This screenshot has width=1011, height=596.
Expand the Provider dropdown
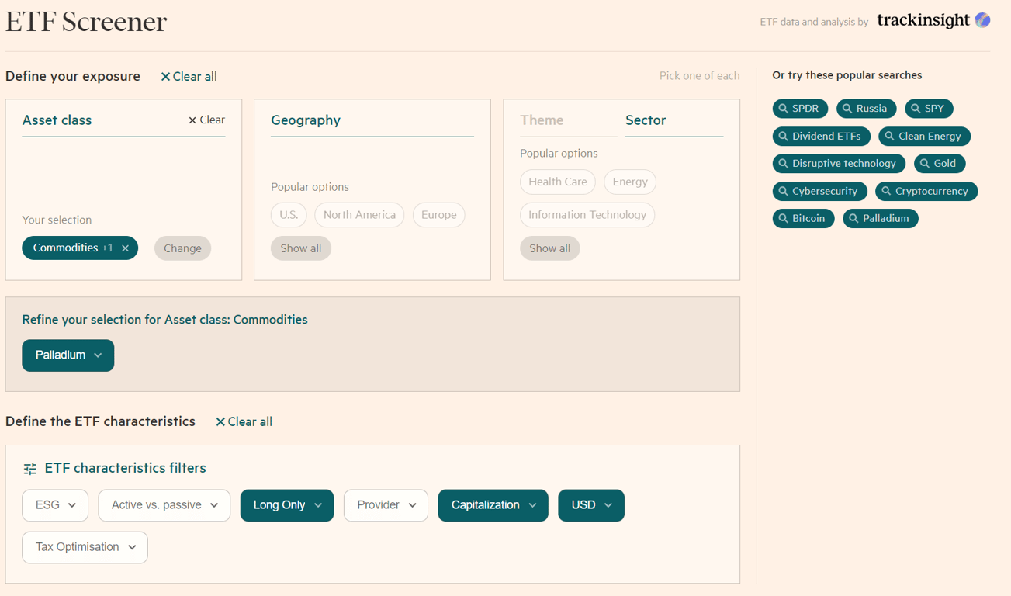coord(386,505)
